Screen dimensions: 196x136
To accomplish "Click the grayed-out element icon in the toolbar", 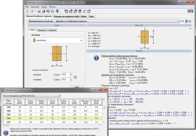I will (x=85, y=11).
